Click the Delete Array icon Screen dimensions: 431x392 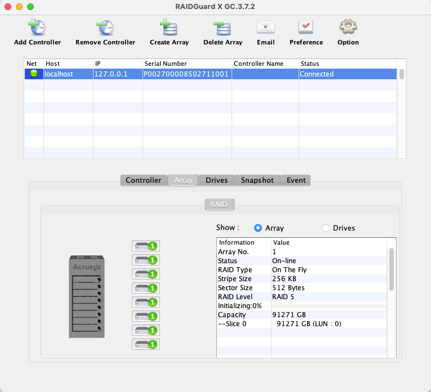(x=223, y=28)
